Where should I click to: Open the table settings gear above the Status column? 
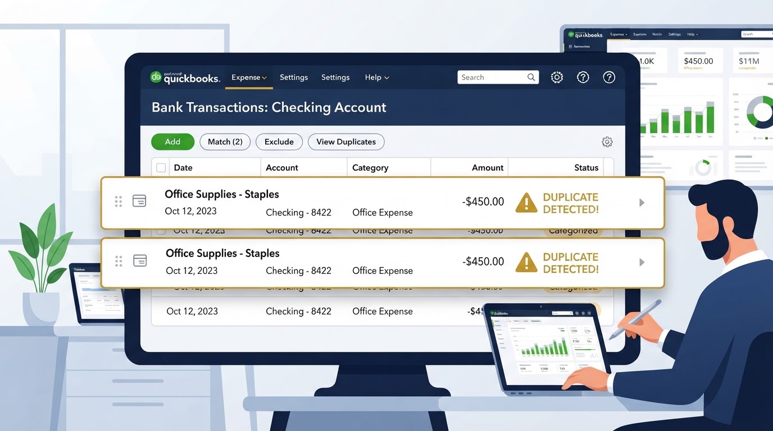click(x=607, y=142)
